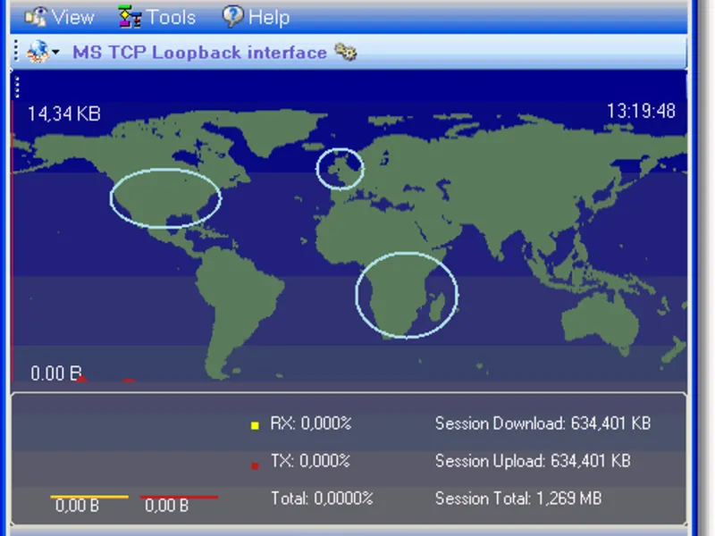Open the View menu
Screen dimensions: 715x536
pos(60,17)
